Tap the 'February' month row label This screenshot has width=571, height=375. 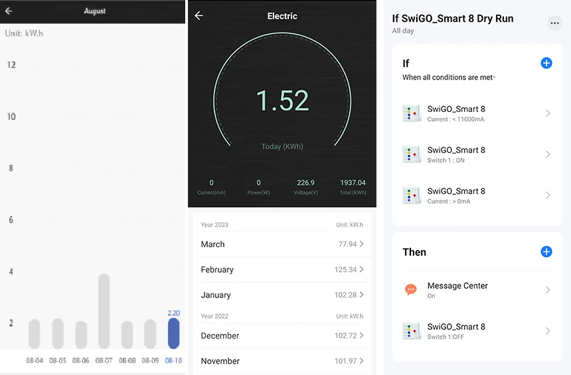pos(217,270)
